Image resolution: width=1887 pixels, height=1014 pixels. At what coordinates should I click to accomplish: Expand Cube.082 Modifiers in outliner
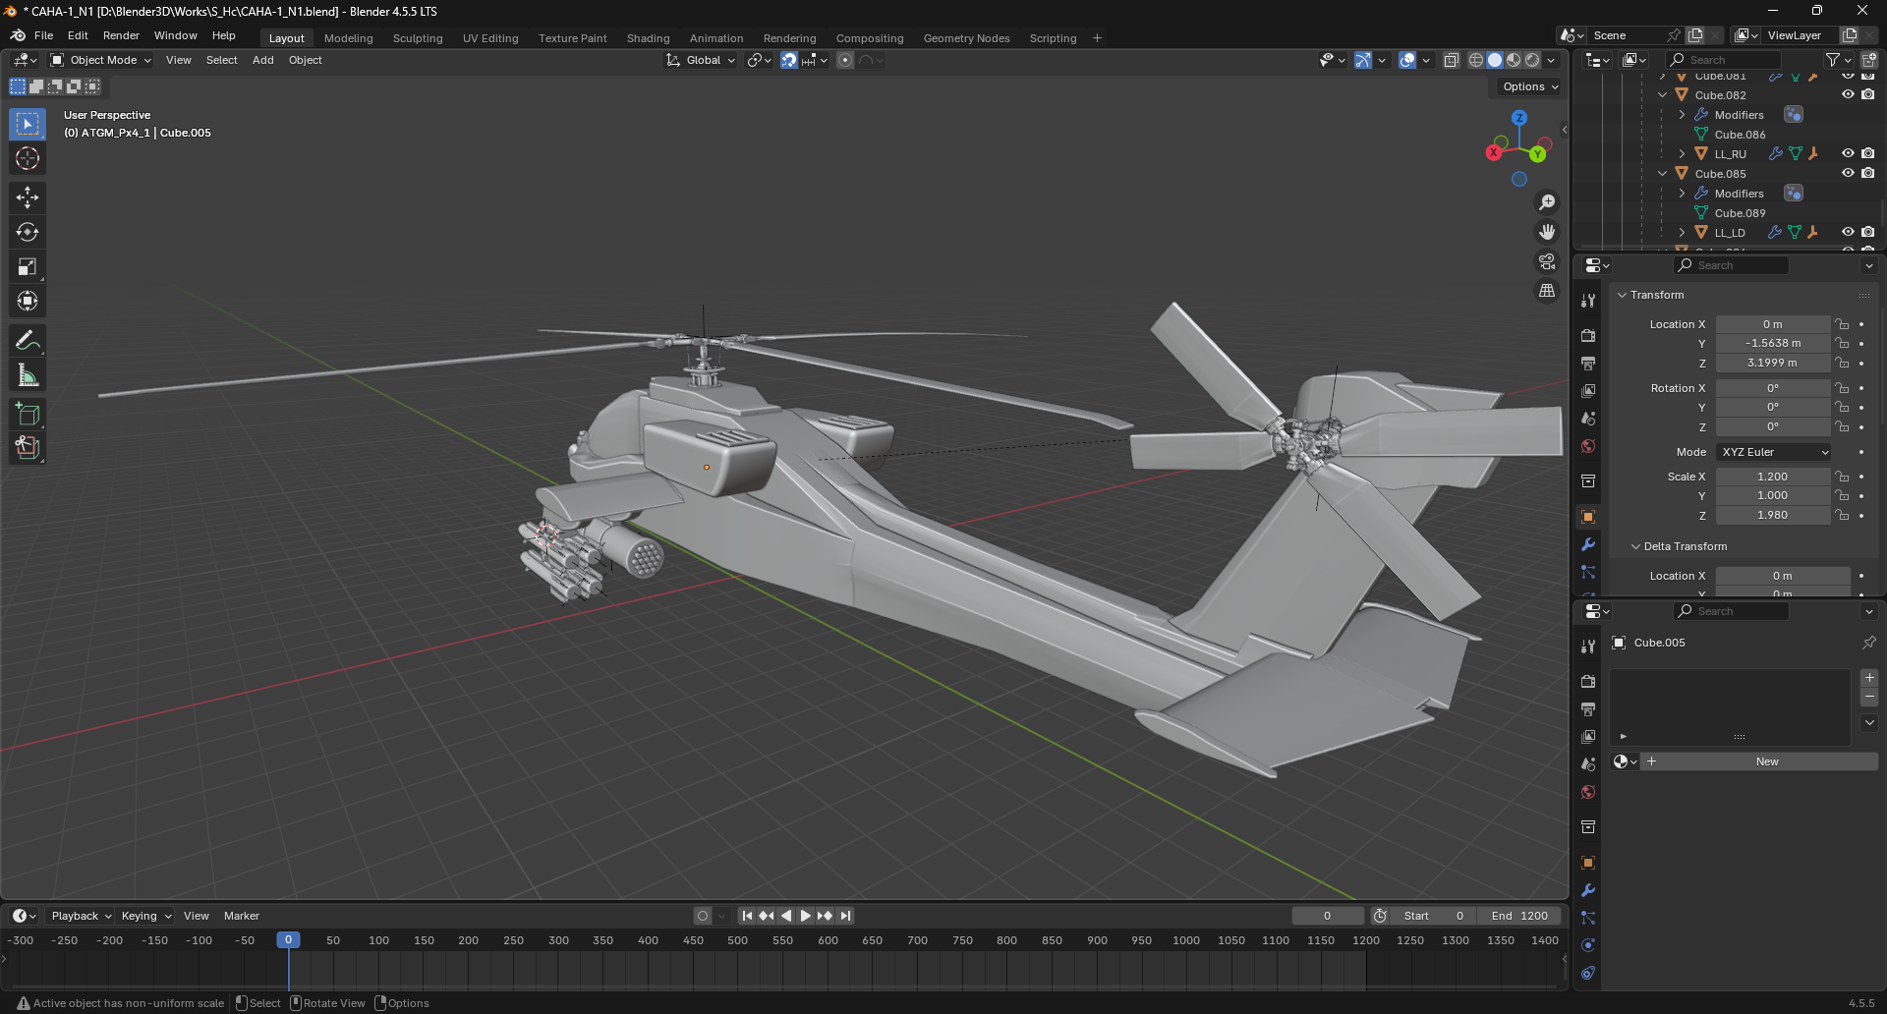(1682, 115)
